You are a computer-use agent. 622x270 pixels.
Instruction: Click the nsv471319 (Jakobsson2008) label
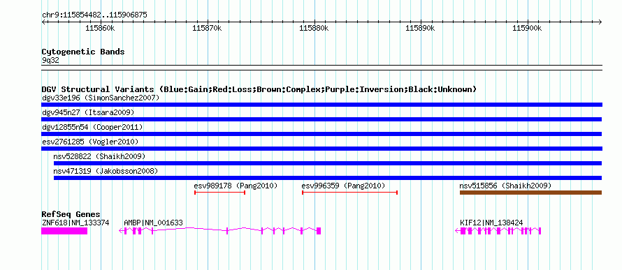pos(106,171)
